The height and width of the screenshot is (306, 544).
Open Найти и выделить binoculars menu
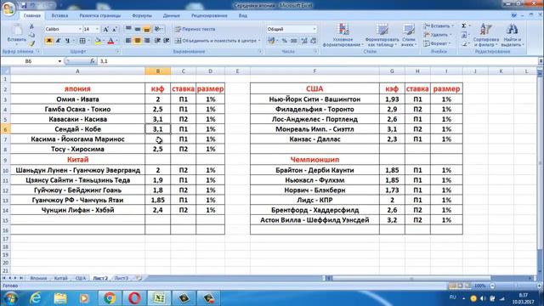pos(512,35)
